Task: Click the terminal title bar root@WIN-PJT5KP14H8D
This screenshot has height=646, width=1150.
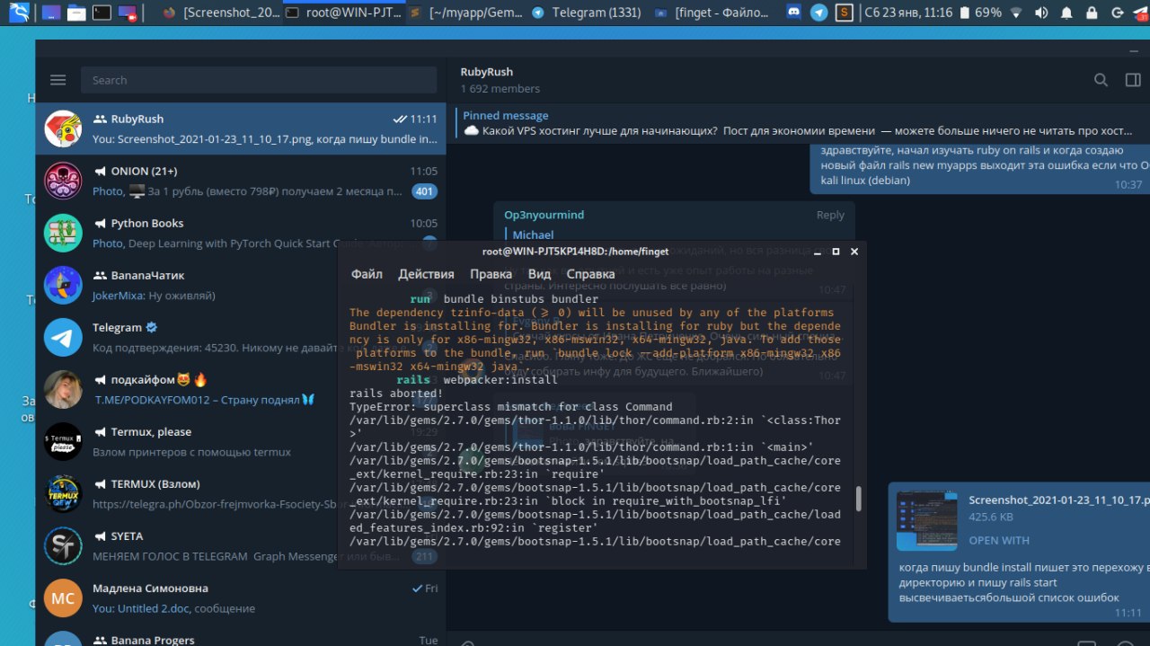Action: point(576,252)
